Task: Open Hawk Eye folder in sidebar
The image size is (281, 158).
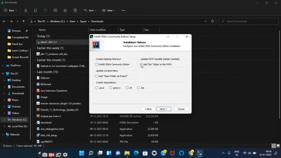Action: pyautogui.click(x=15, y=44)
